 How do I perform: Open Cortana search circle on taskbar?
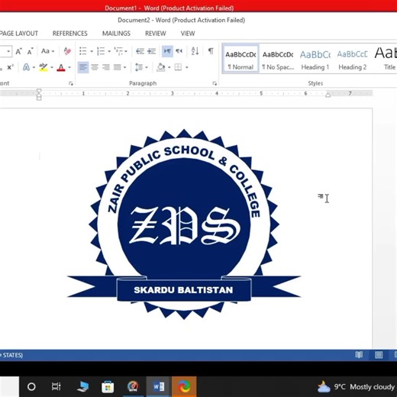(31, 387)
